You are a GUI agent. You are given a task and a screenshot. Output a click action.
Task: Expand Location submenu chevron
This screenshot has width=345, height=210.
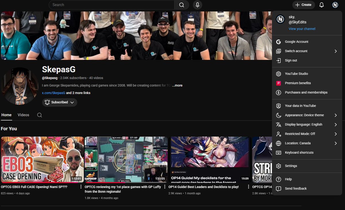tap(336, 143)
